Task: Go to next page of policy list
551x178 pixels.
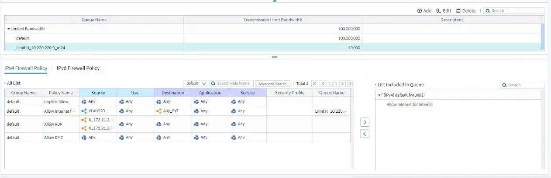Action: click(342, 84)
